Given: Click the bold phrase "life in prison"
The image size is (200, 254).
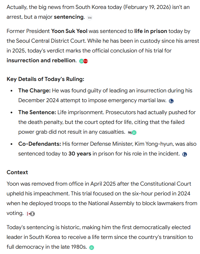Looking at the screenshot, I should pyautogui.click(x=151, y=31).
